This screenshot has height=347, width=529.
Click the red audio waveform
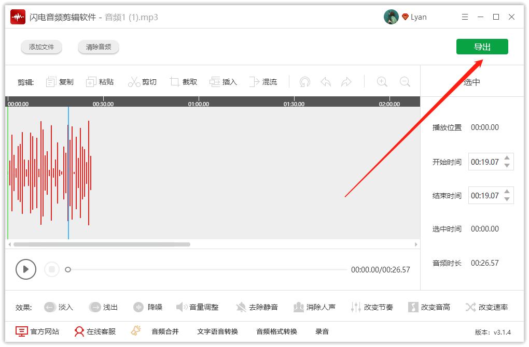pos(50,173)
